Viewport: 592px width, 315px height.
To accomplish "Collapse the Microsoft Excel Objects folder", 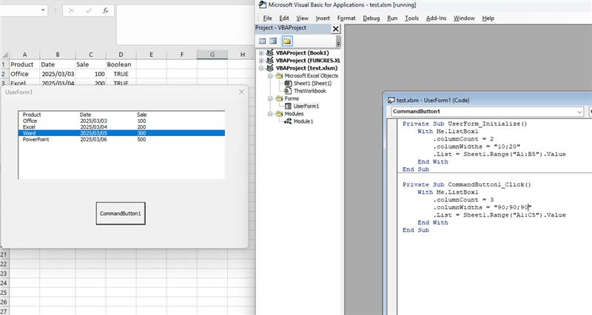I will (x=270, y=75).
